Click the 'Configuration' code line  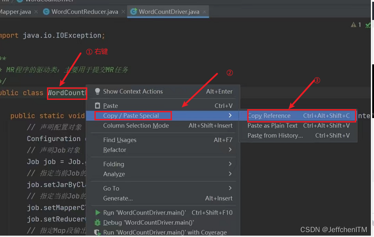[x=54, y=139]
